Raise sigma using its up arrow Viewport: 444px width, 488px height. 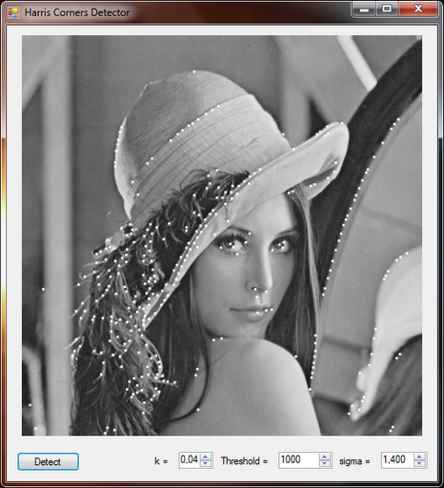point(419,457)
